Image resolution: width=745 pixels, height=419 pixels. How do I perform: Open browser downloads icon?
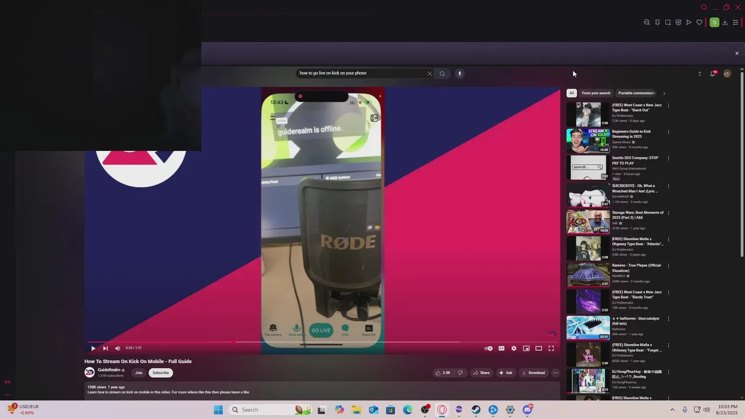click(725, 23)
